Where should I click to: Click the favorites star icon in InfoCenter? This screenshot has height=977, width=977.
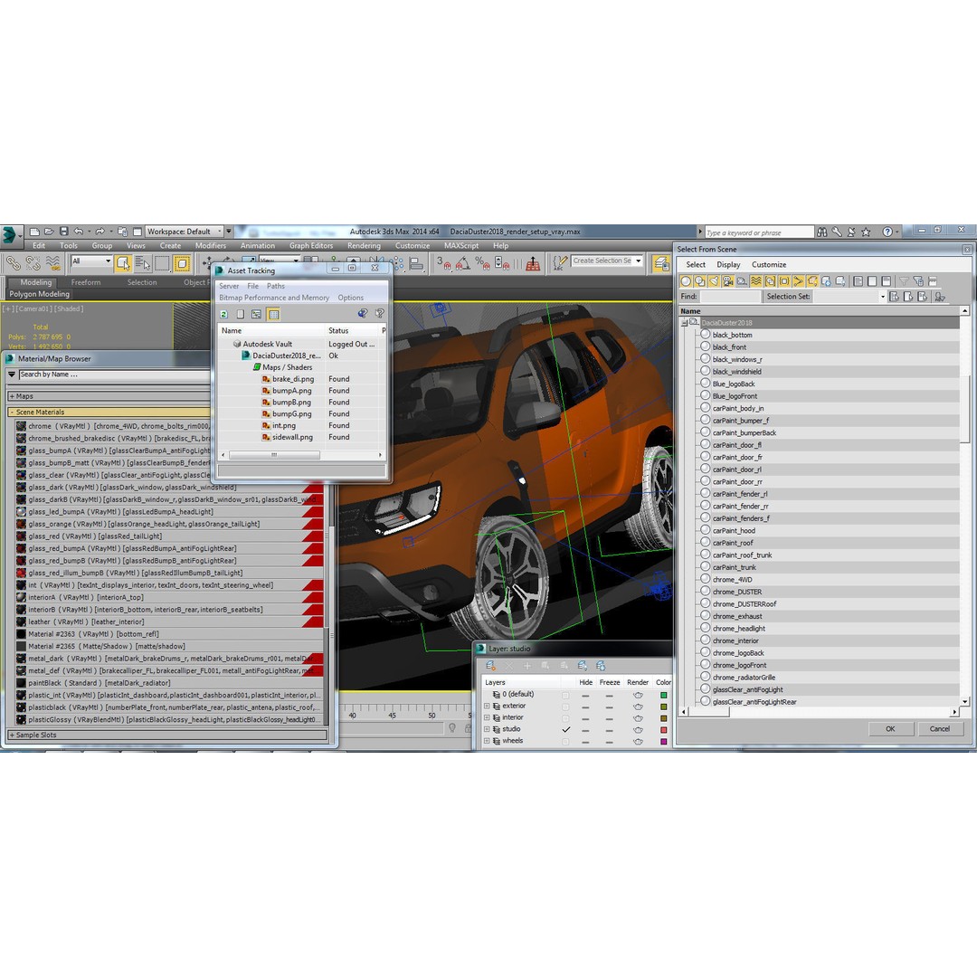click(866, 232)
